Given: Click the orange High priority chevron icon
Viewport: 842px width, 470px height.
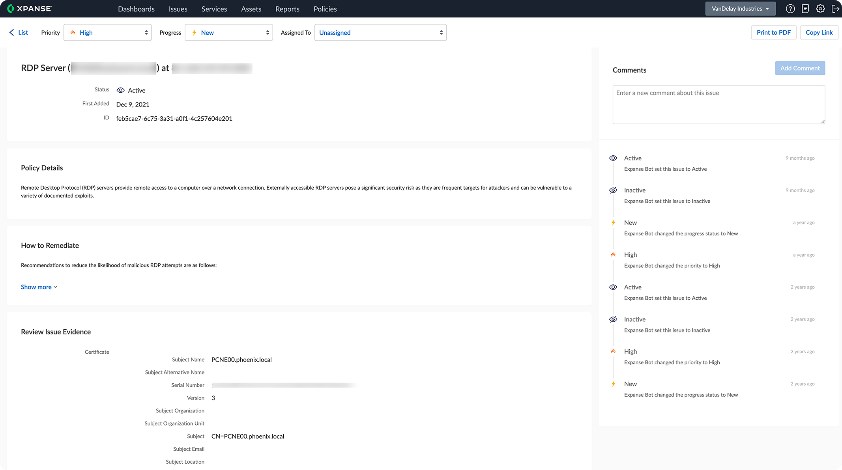Looking at the screenshot, I should point(73,33).
